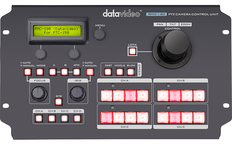Click the datavideo logo
The height and width of the screenshot is (145, 232).
pyautogui.click(x=122, y=13)
